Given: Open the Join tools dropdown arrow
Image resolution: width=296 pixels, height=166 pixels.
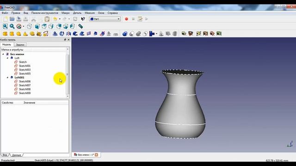Looking at the screenshot, I should pyautogui.click(x=156, y=34).
